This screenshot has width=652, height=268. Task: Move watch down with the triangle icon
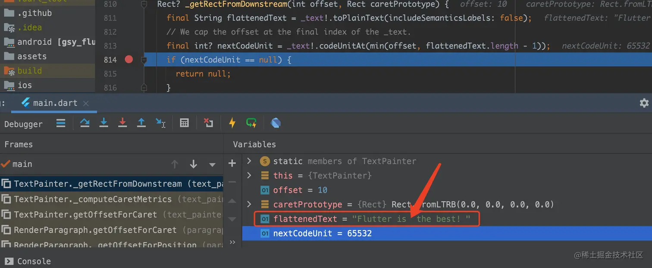pyautogui.click(x=232, y=219)
